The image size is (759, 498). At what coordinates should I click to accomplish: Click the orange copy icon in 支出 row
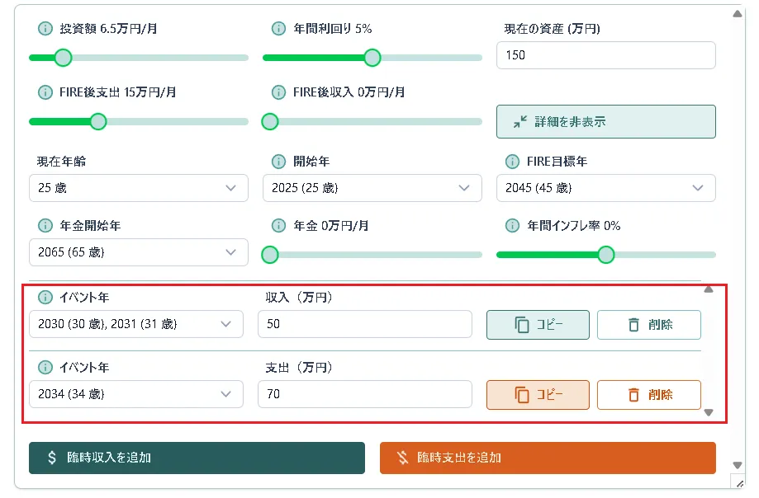(x=521, y=395)
